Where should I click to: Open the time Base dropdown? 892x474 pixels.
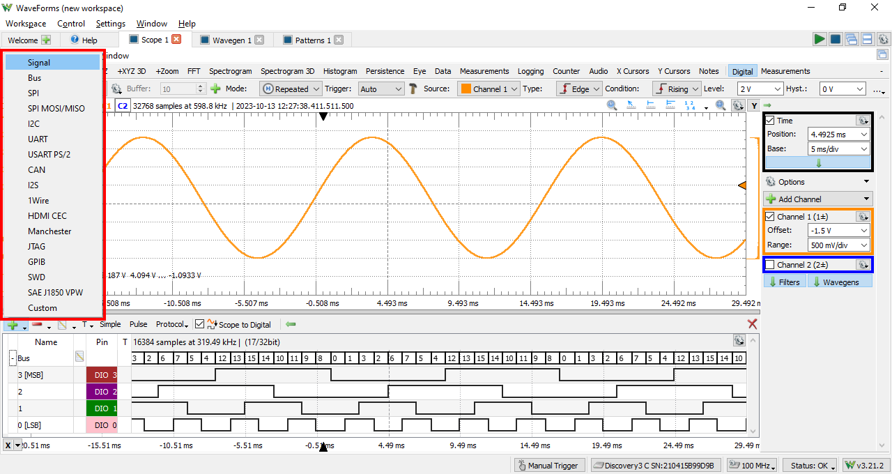(839, 149)
